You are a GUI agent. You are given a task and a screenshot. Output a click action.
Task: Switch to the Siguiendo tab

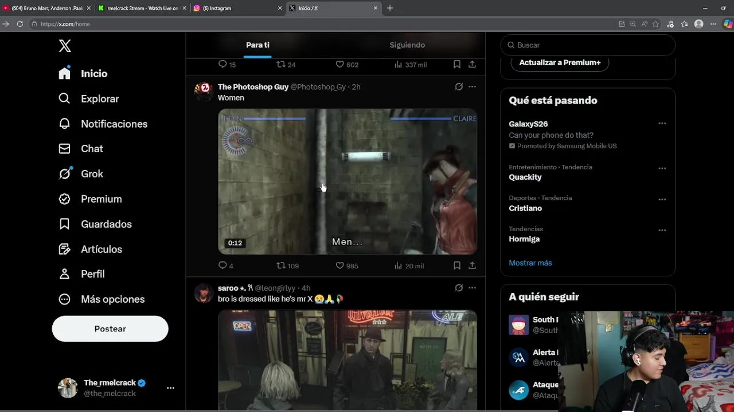point(407,45)
